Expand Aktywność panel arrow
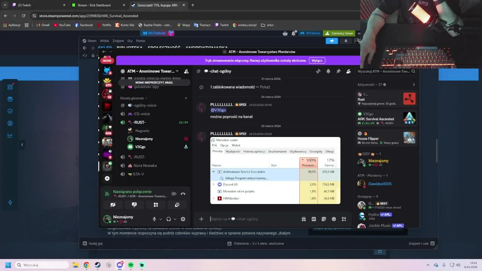Viewport: 482px width, 271px height. click(x=413, y=85)
